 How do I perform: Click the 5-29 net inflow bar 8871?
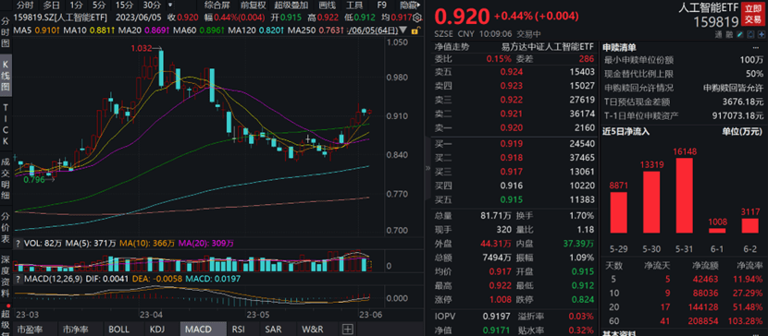tap(619, 212)
